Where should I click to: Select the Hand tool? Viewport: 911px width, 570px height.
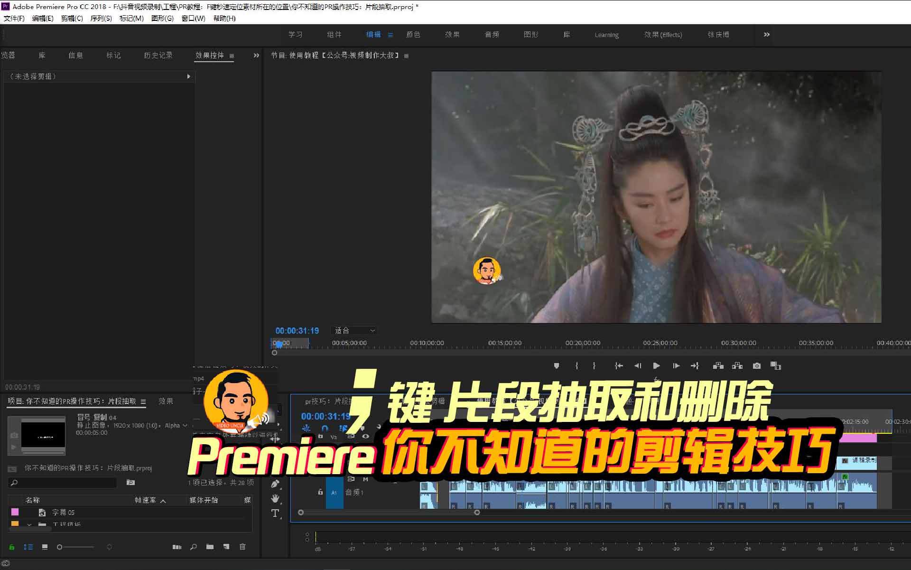point(275,498)
